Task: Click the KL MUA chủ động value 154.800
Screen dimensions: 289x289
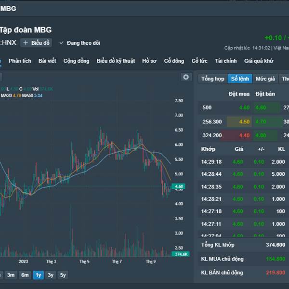Action: (x=276, y=259)
